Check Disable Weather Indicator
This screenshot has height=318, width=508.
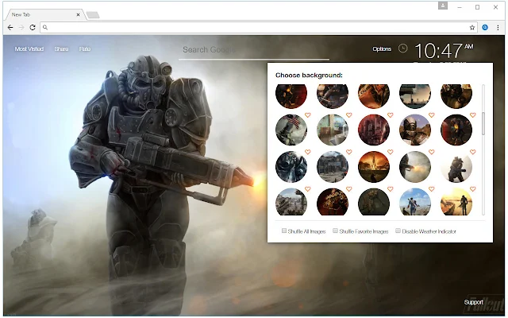(x=398, y=231)
